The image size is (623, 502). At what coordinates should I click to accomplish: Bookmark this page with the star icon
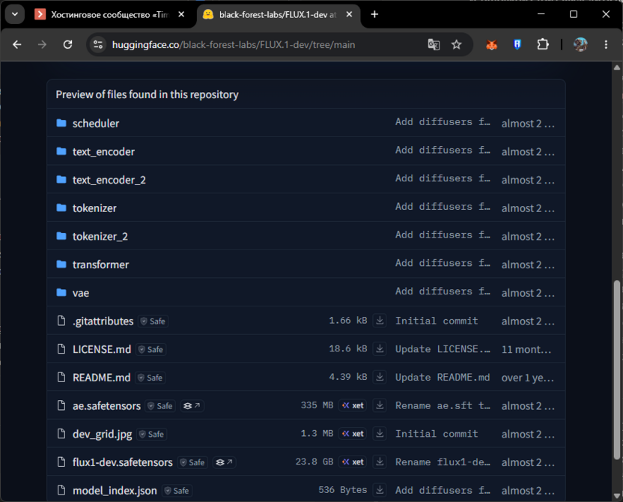[457, 44]
